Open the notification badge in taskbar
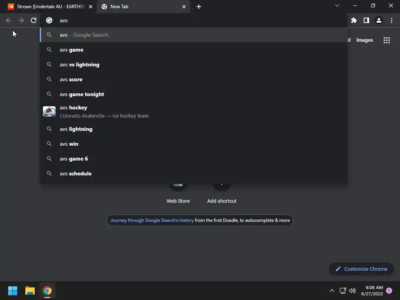The image size is (400, 300). pos(389,291)
